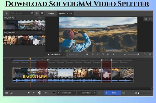Image resolution: width=156 pixels, height=103 pixels.
Task: Focus the 'Enter the title' search field
Action: coord(19,13)
